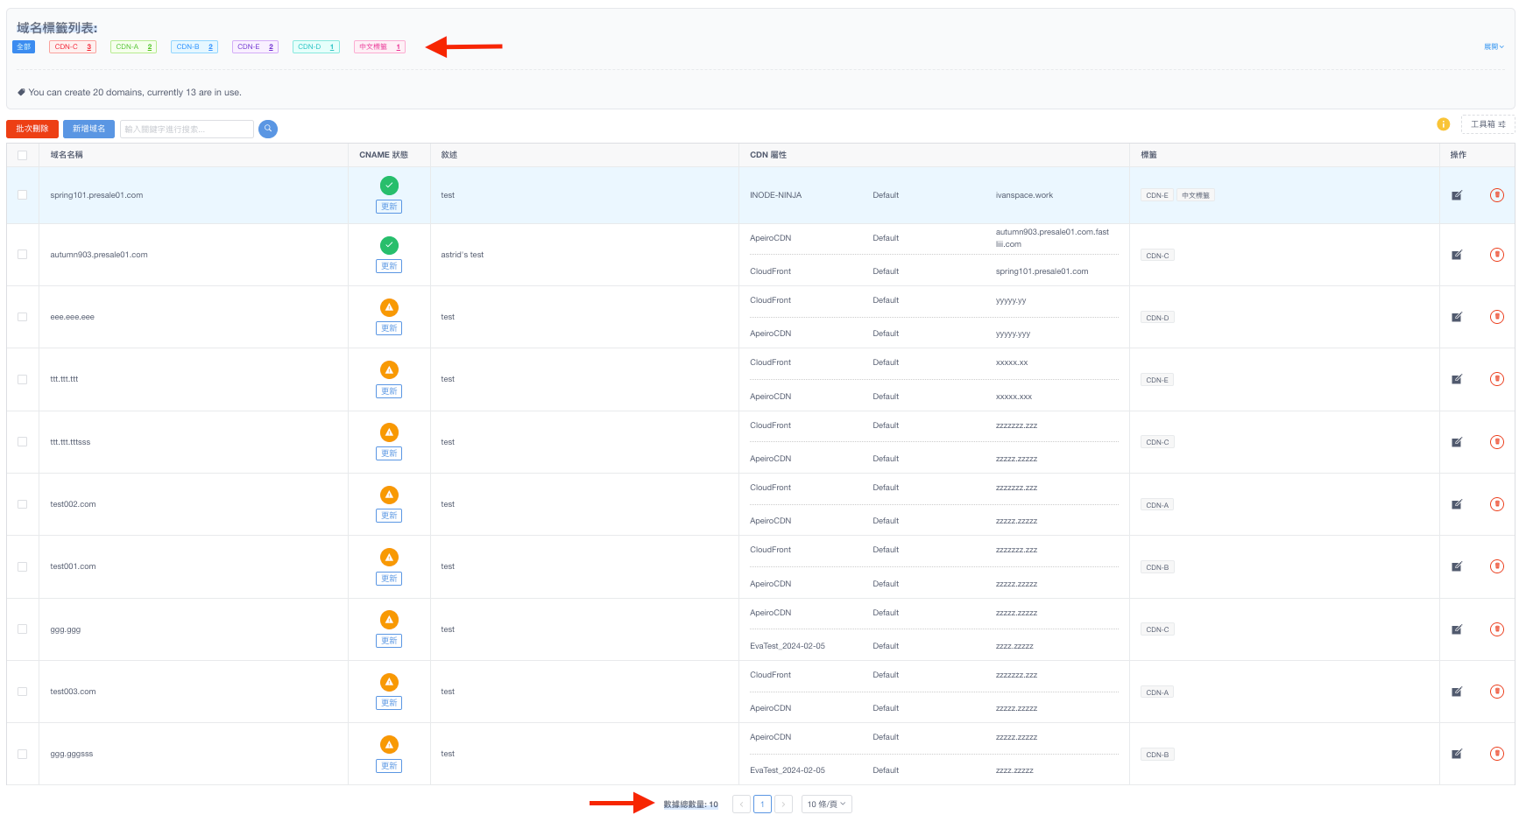Image resolution: width=1526 pixels, height=822 pixels.
Task: Open the 工具箱 toolbox menu
Action: (1487, 124)
